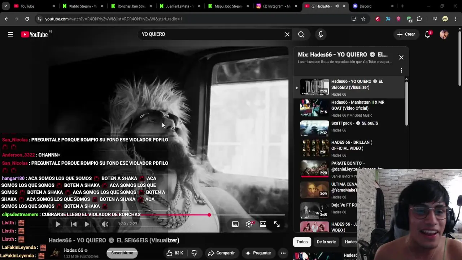The height and width of the screenshot is (260, 462).
Task: Select the current YO QUIERO mix entry
Action: 349,87
